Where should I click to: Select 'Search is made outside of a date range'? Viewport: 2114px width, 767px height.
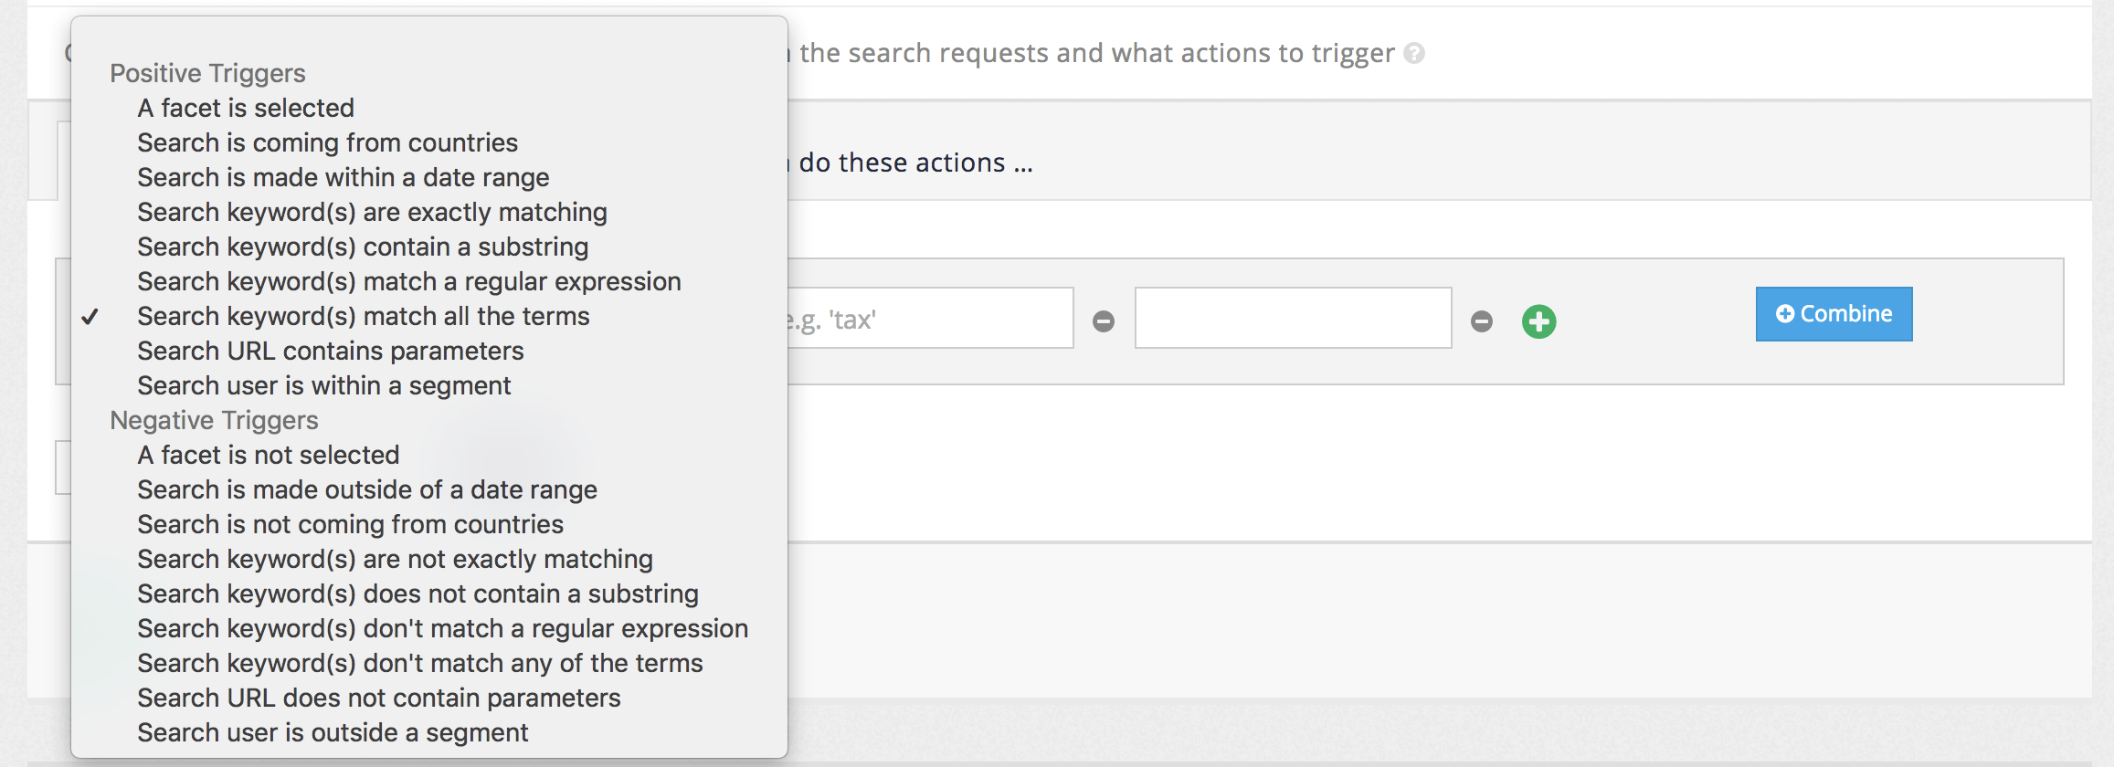pos(366,489)
